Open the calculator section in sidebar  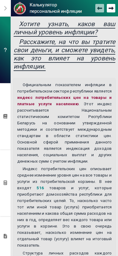pyautogui.click(x=5, y=183)
